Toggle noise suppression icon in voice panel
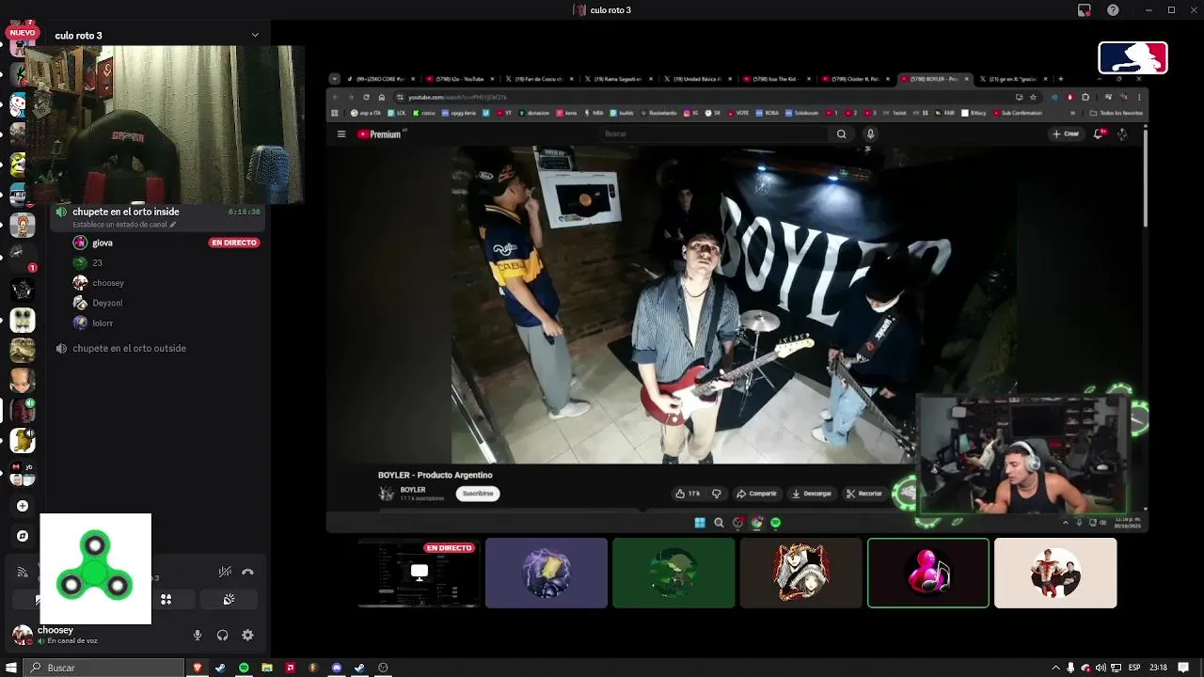 225,572
